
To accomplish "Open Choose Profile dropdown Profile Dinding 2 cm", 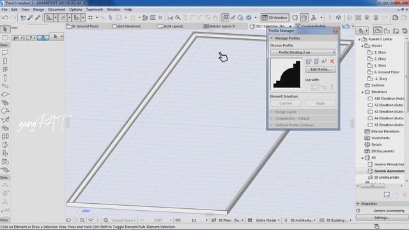I will pos(303,52).
